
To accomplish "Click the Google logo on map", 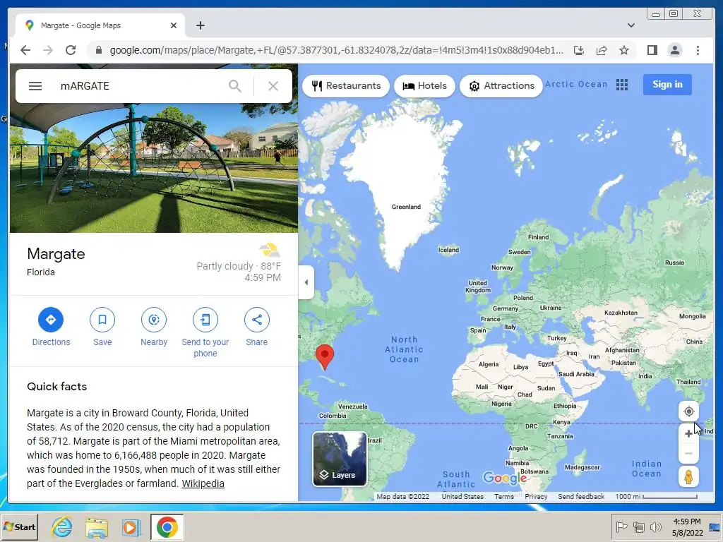I will 504,478.
